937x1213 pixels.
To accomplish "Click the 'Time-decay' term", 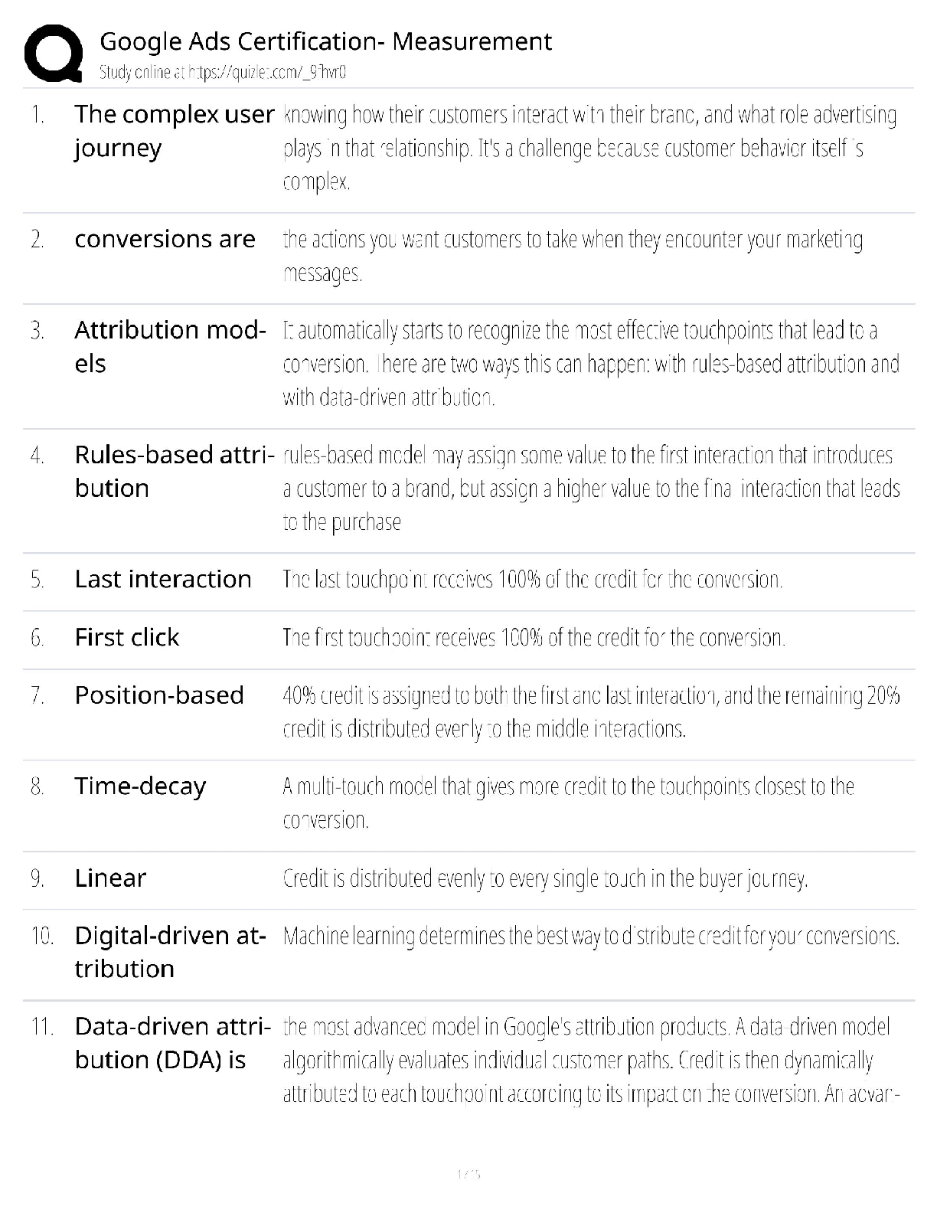I will pos(140,786).
